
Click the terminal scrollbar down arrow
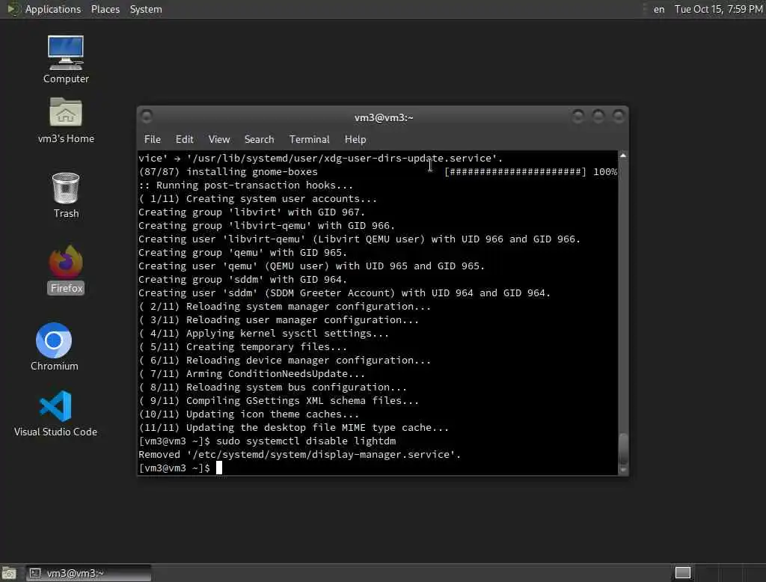pyautogui.click(x=623, y=470)
